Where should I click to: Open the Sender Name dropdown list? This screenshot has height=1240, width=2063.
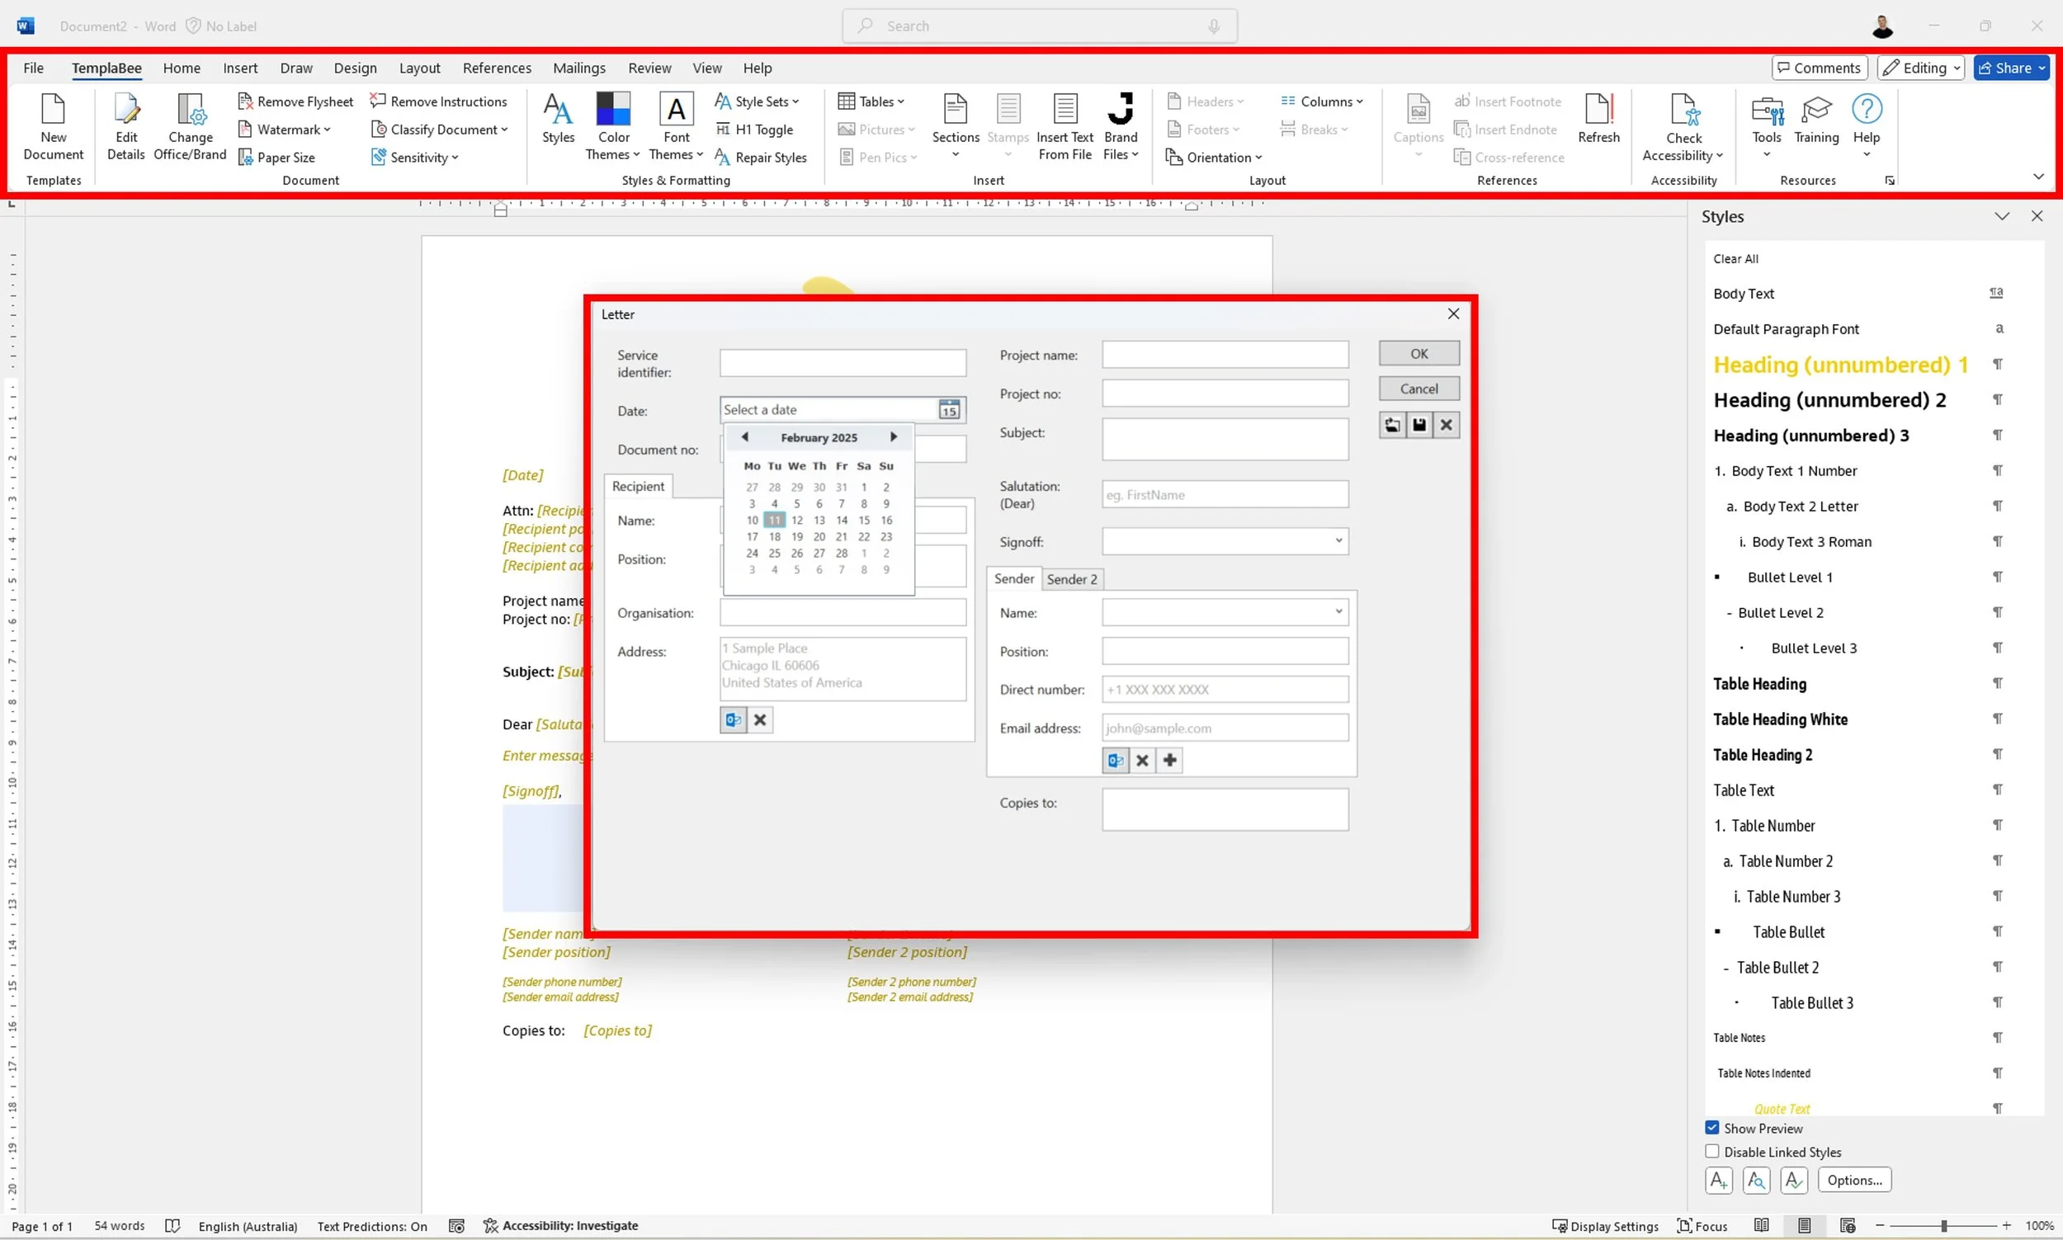click(x=1338, y=611)
